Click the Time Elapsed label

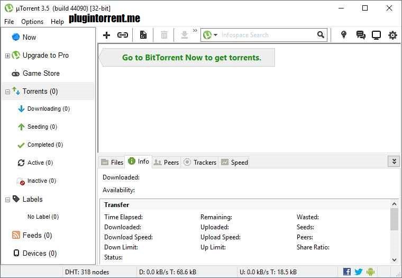123,217
